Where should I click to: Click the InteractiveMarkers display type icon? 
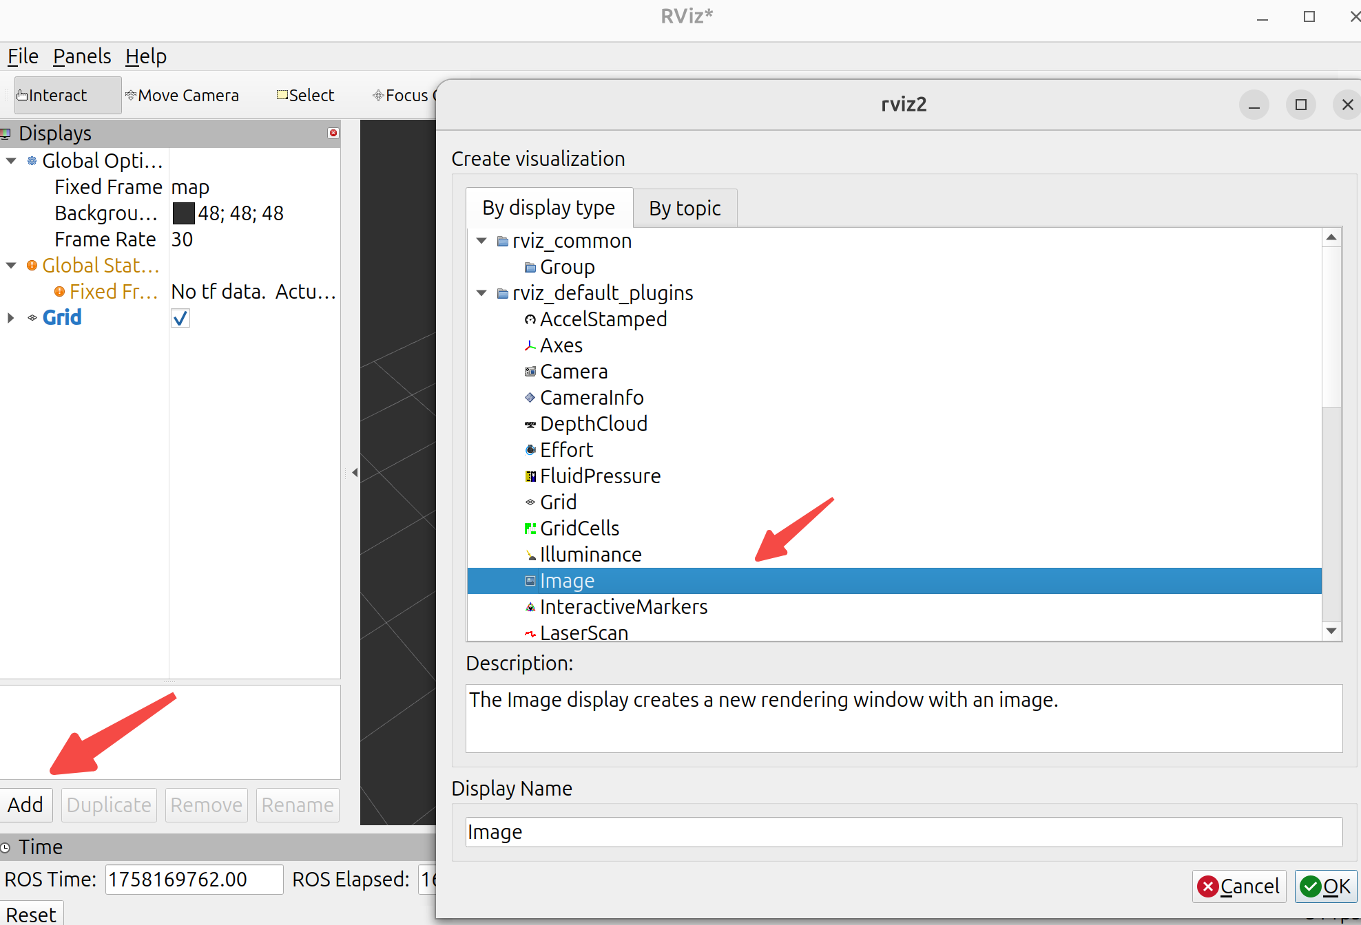(x=530, y=607)
